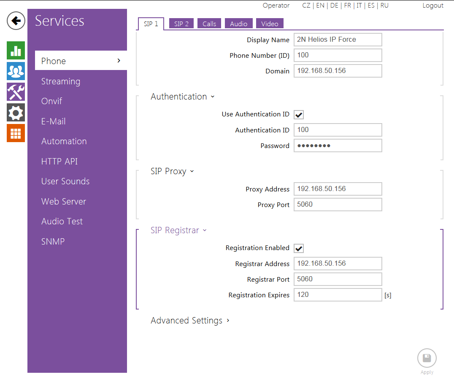The width and height of the screenshot is (454, 377).
Task: Open the green Status chart icon
Action: click(16, 51)
